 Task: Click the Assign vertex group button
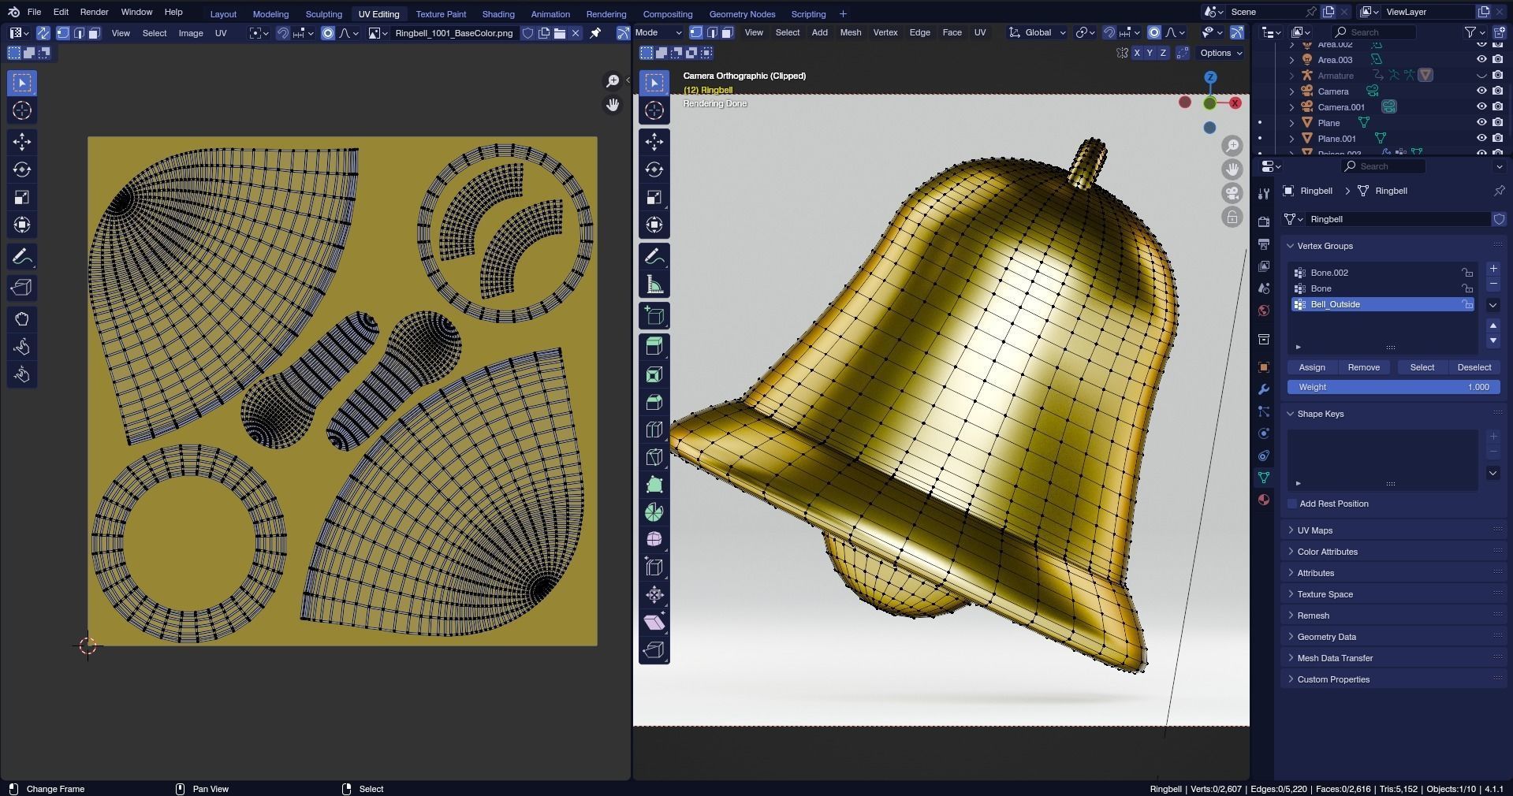click(1311, 367)
